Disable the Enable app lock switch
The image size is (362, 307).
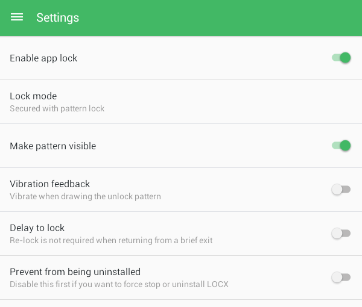pos(341,58)
